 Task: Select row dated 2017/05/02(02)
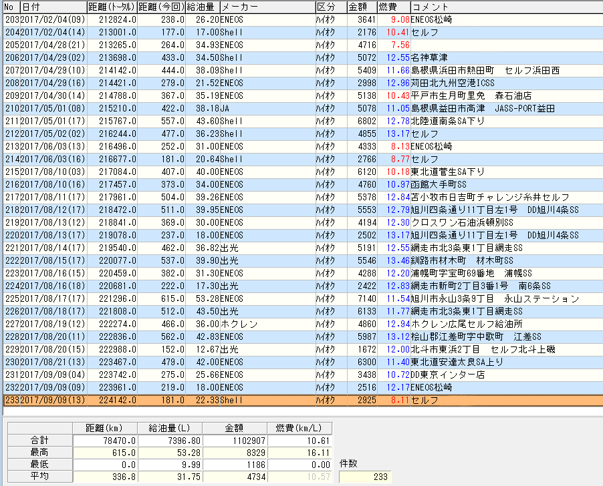pos(303,134)
